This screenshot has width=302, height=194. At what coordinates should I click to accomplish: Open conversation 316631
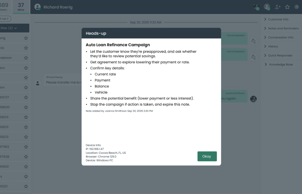click(15, 166)
